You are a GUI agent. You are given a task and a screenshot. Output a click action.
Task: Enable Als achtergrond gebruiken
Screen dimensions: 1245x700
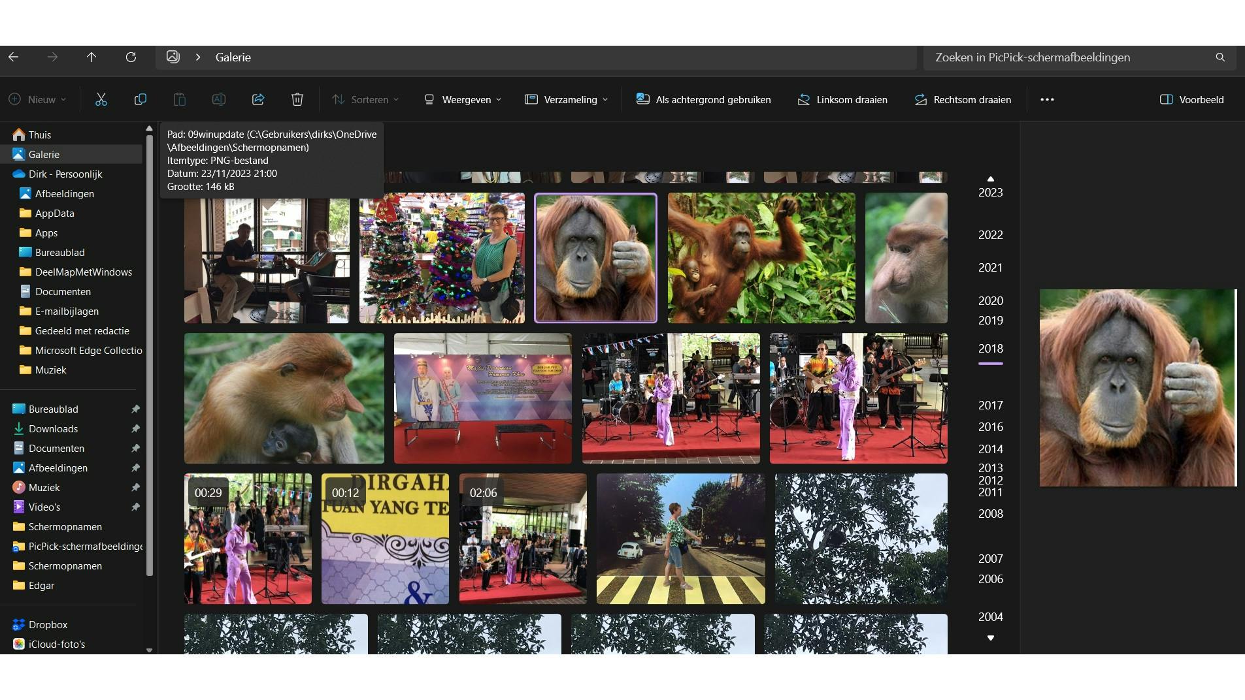pos(703,99)
